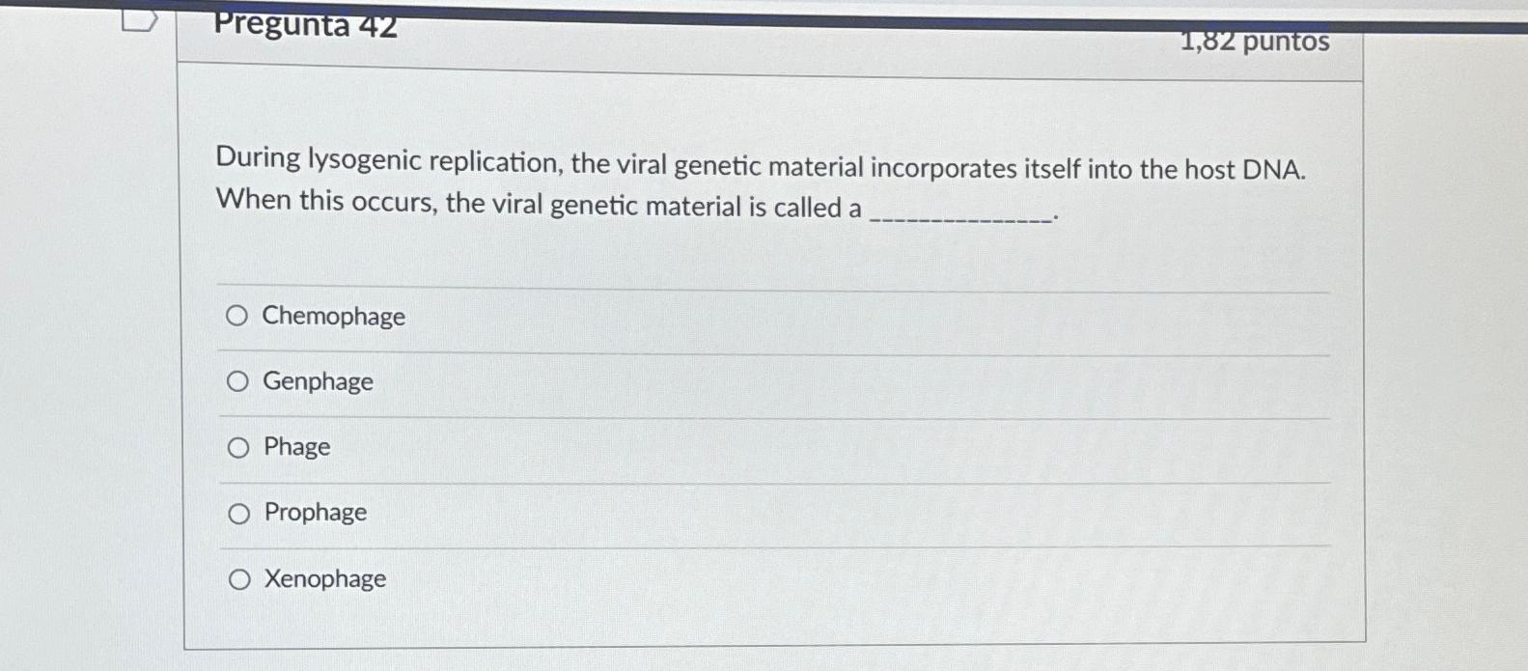Select the Xenophage answer option

(237, 578)
